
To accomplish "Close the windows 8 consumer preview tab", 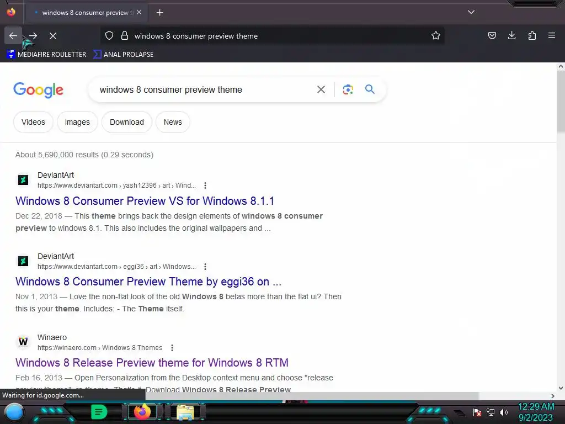I will point(139,12).
